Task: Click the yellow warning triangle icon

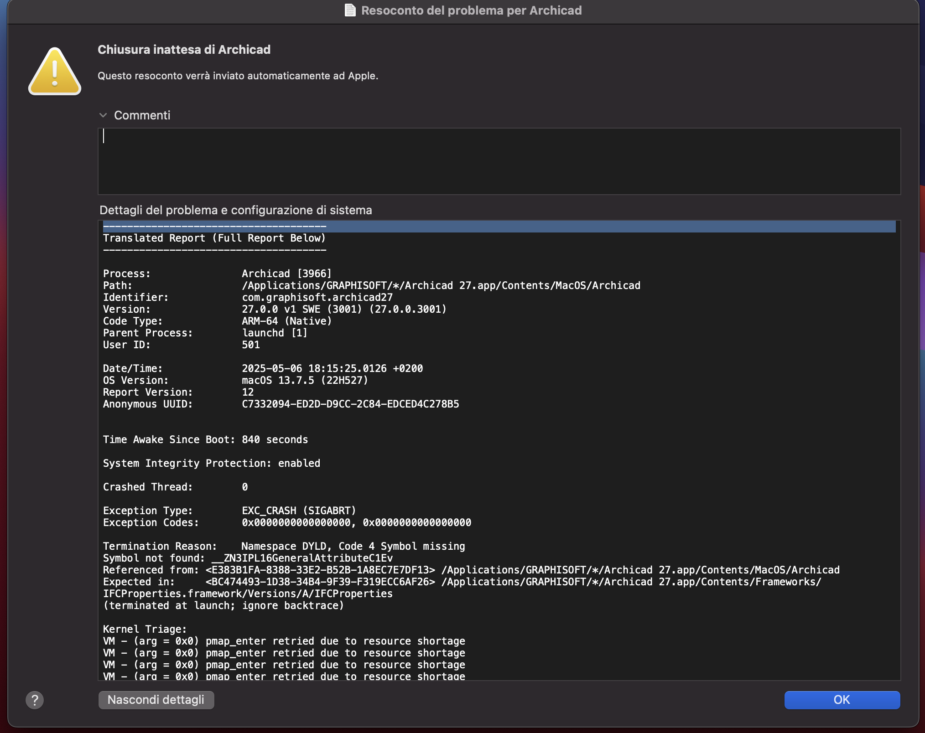Action: [x=55, y=72]
